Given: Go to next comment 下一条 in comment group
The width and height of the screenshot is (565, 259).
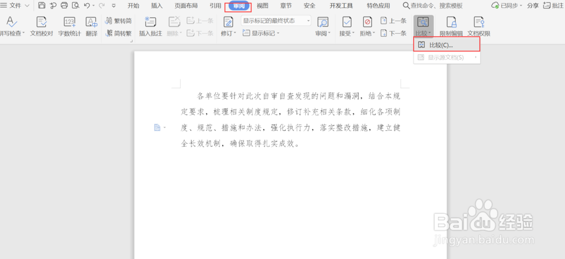Looking at the screenshot, I should click(200, 33).
